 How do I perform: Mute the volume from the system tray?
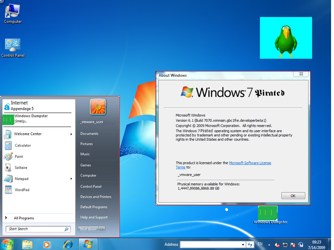[277, 245]
